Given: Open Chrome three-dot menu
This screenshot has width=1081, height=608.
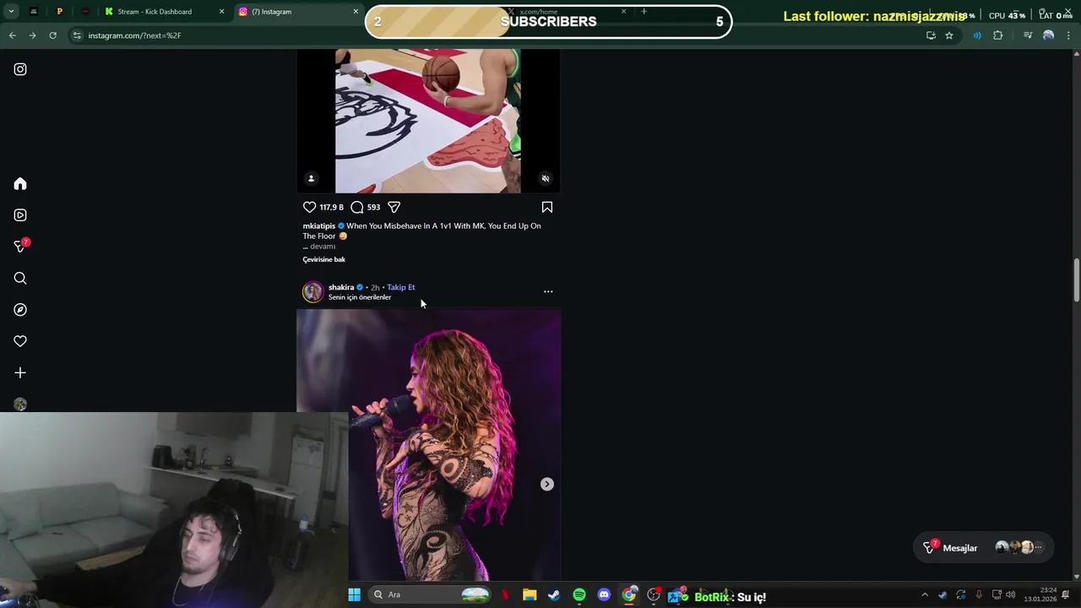Looking at the screenshot, I should point(1069,35).
